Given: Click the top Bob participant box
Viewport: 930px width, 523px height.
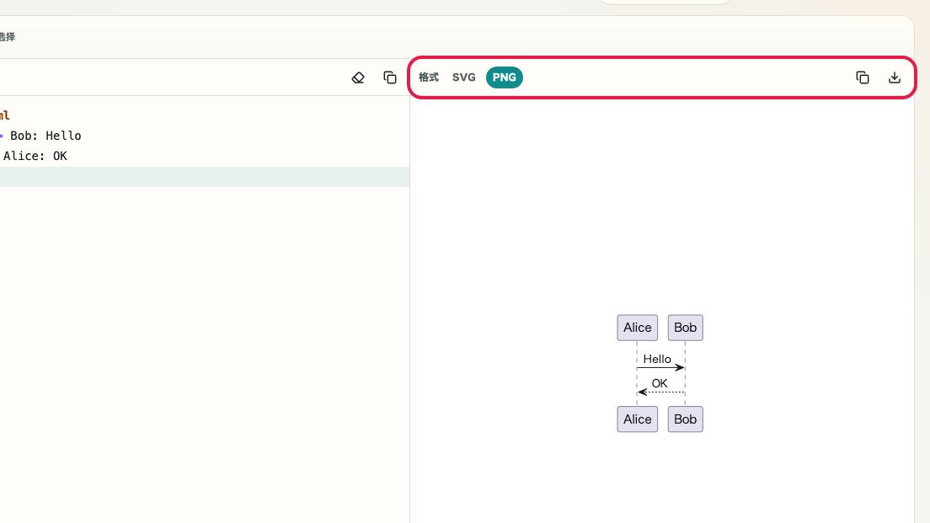Looking at the screenshot, I should [686, 328].
